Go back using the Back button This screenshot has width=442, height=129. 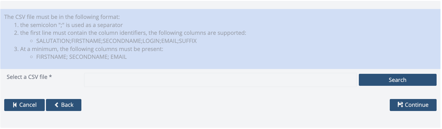click(64, 105)
